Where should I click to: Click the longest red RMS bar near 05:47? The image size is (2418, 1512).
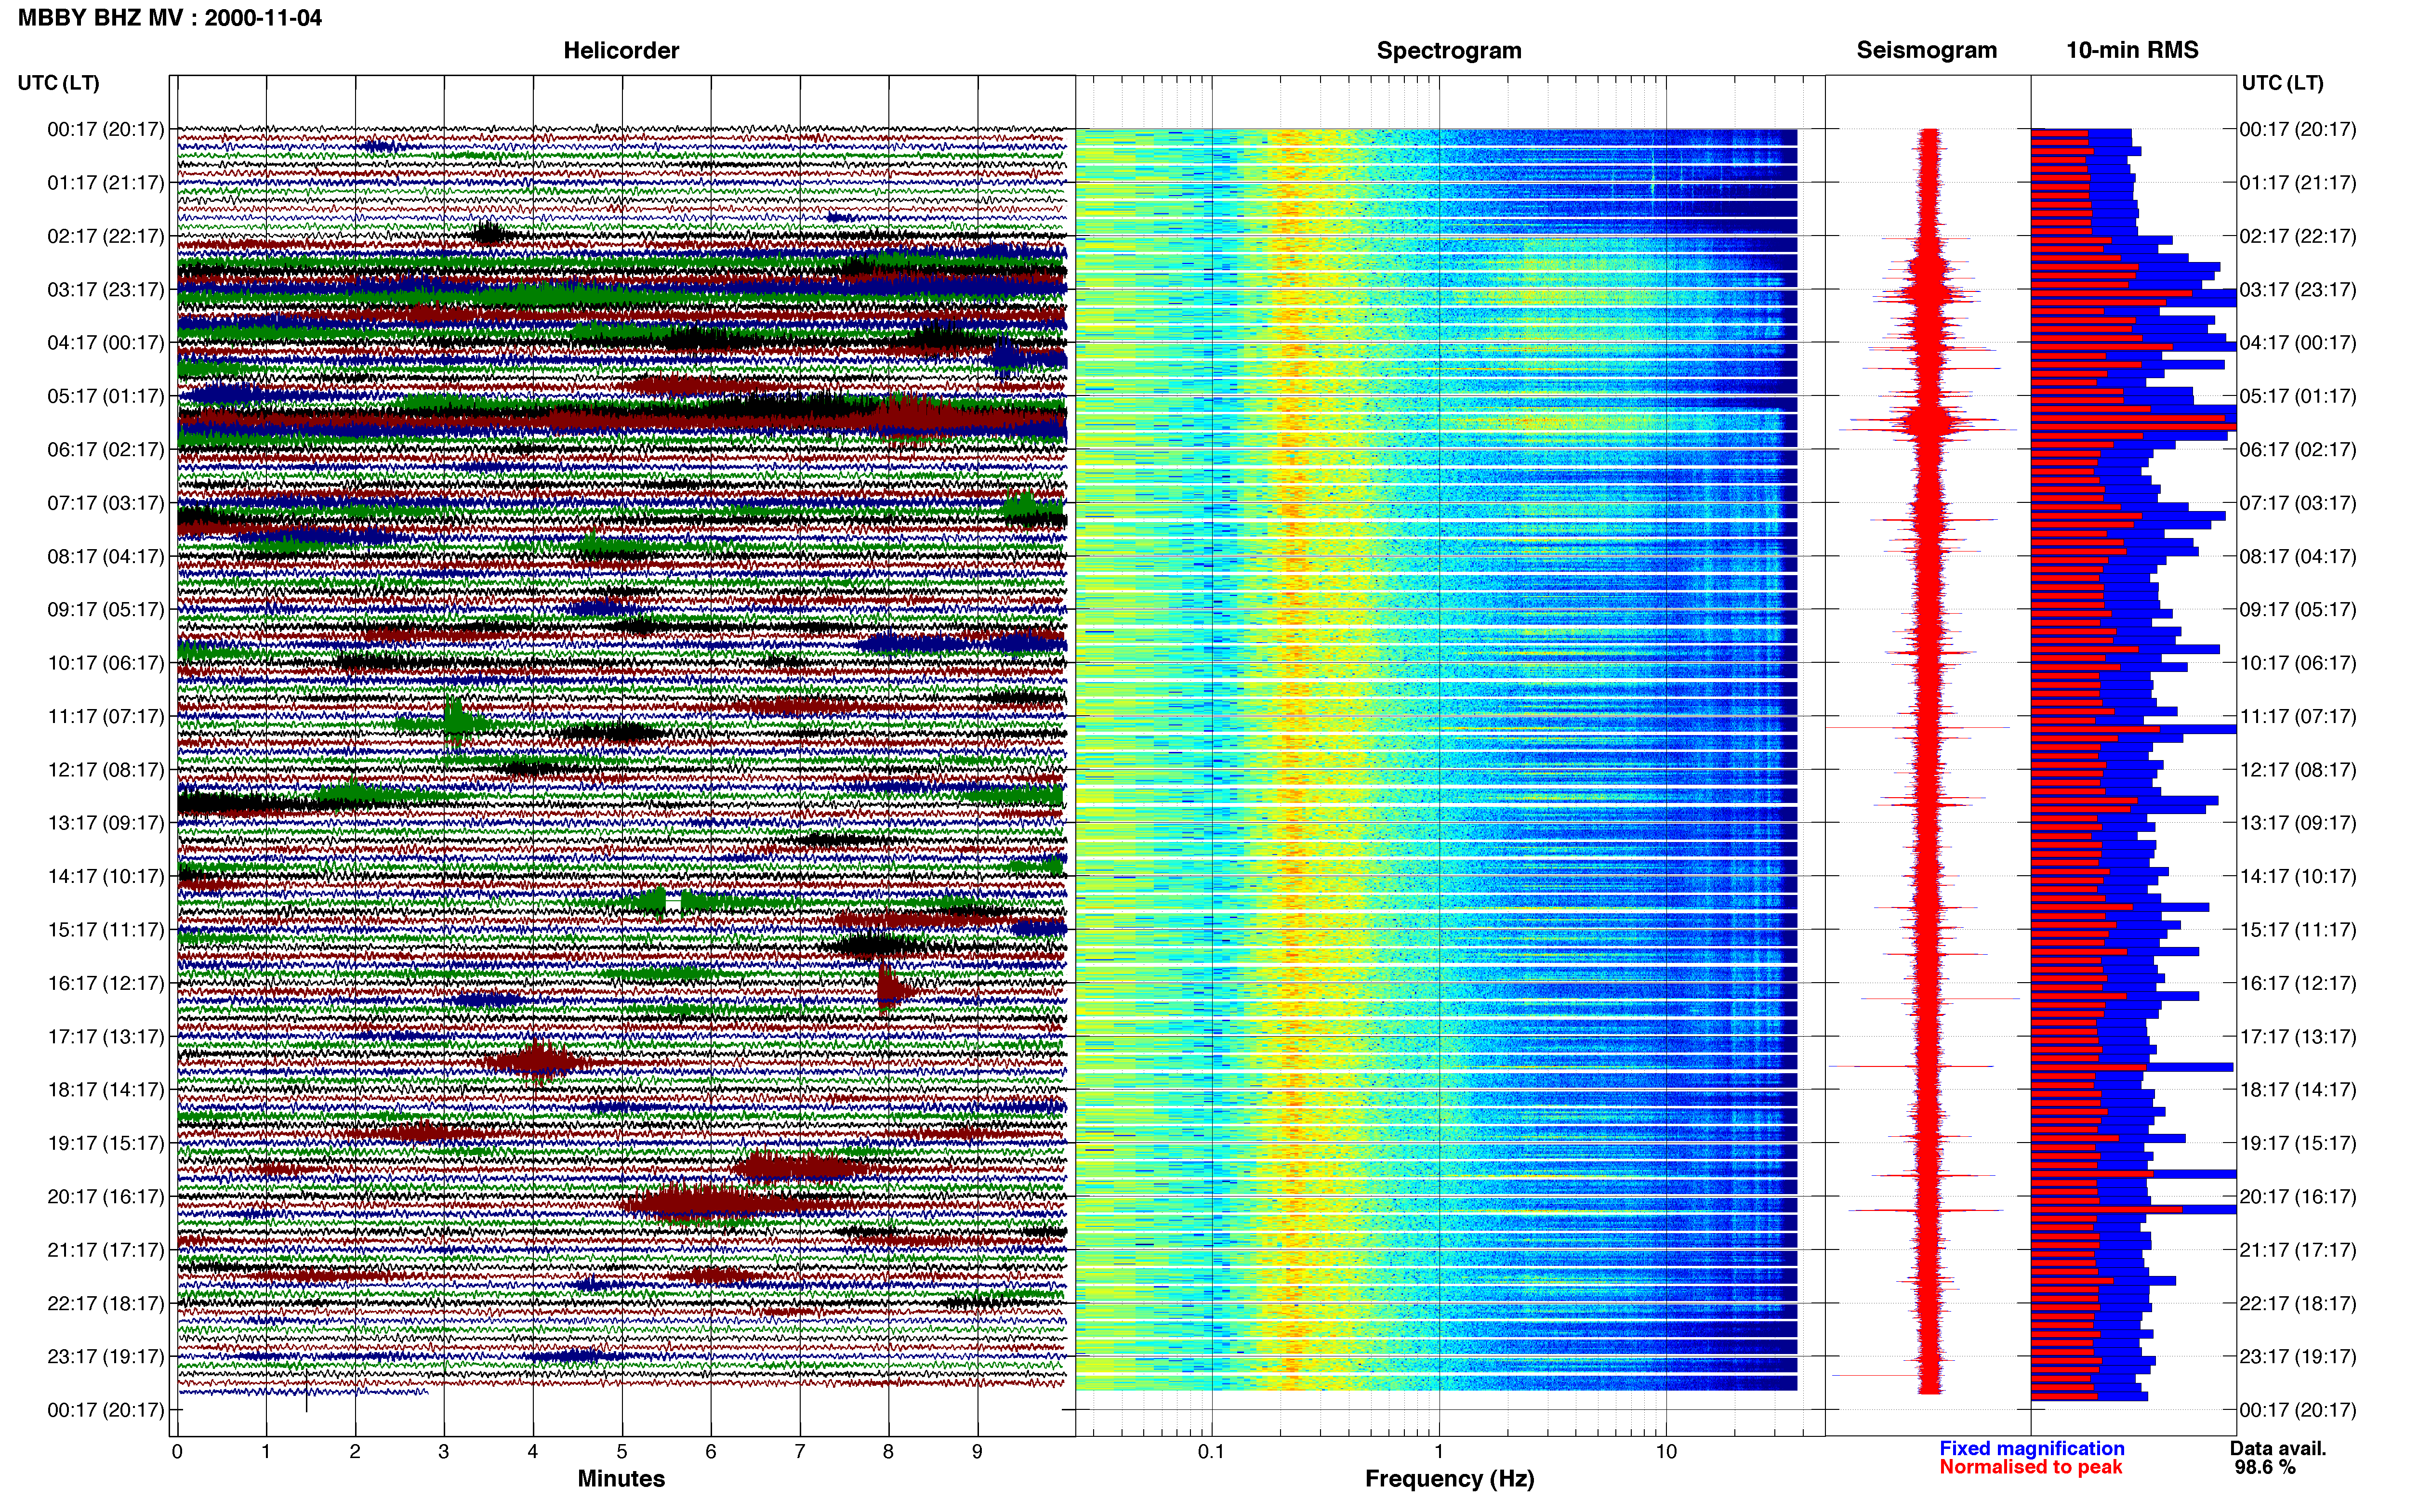[2133, 427]
